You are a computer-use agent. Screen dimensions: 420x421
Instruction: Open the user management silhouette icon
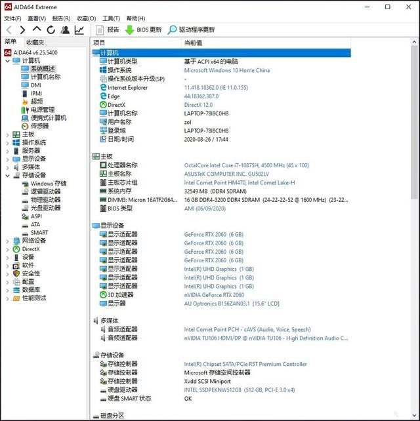[65, 30]
